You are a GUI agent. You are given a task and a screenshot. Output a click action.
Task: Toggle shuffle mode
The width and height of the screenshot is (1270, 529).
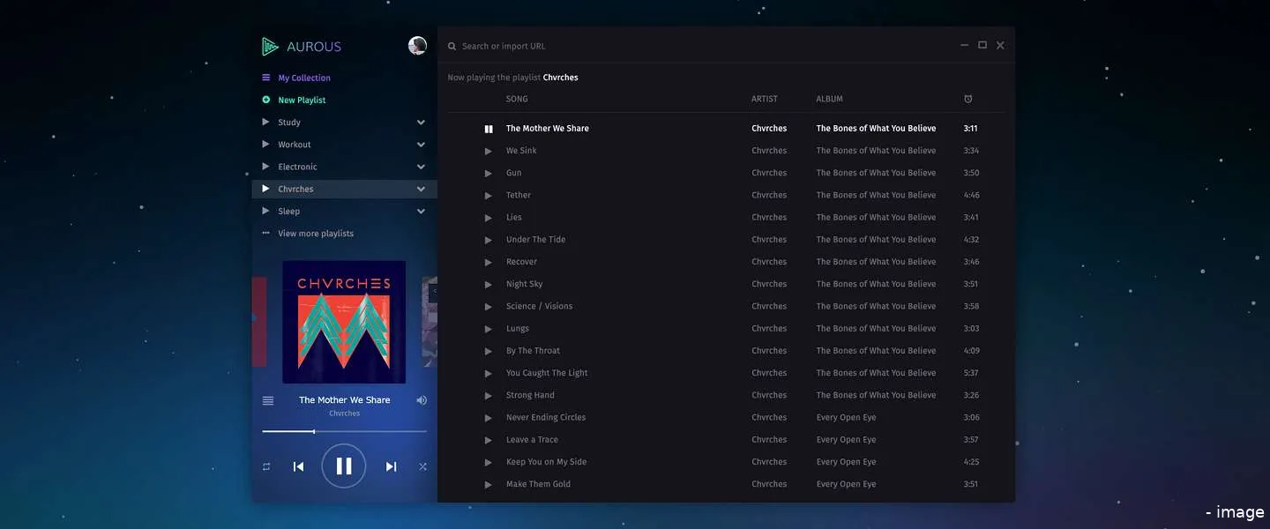point(422,466)
